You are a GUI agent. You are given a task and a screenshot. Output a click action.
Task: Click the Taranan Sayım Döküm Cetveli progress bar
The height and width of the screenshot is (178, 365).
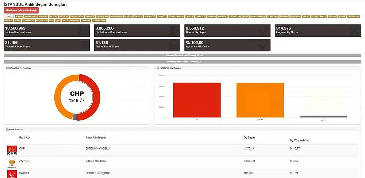[x=182, y=62]
